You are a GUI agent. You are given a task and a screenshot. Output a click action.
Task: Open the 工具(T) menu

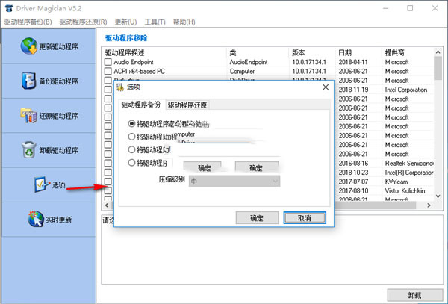(155, 22)
